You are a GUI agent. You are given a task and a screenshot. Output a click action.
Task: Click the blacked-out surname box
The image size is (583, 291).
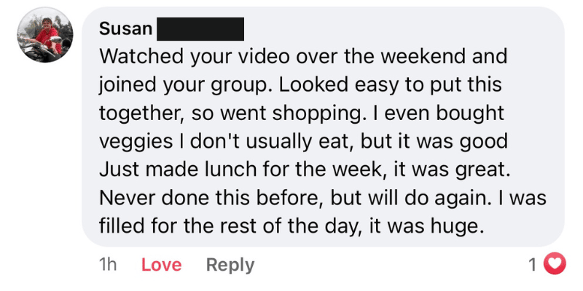200,29
